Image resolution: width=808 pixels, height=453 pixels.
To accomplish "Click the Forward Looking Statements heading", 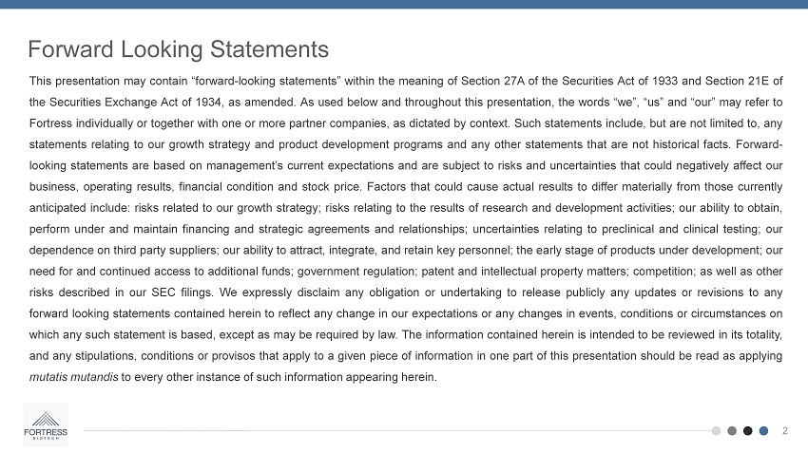I will [x=179, y=48].
